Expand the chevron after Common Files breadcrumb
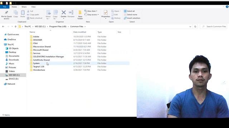 tap(85, 27)
